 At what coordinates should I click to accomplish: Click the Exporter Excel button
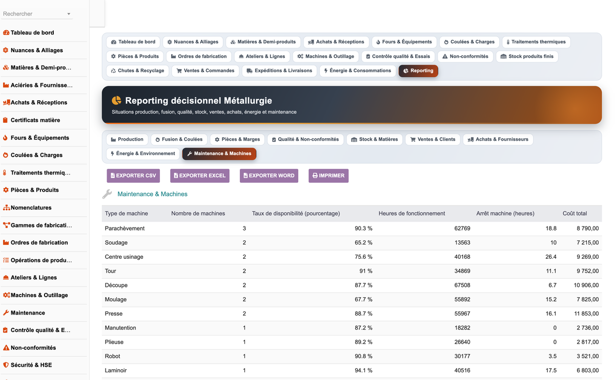[x=200, y=175]
